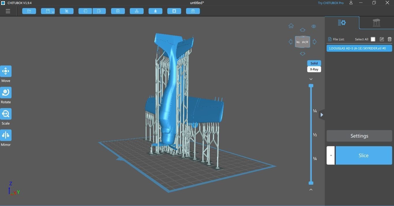Open the print settings tab
The image size is (394, 206).
click(342, 23)
